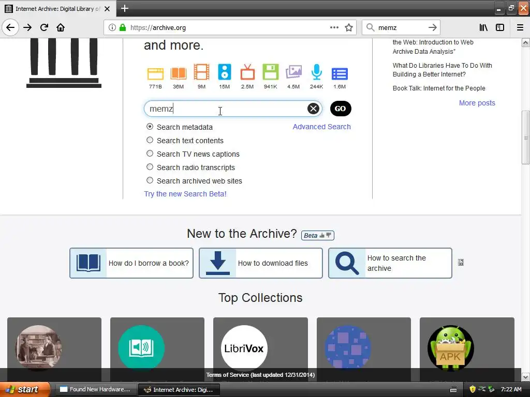Show site information icon in address bar

pyautogui.click(x=112, y=28)
